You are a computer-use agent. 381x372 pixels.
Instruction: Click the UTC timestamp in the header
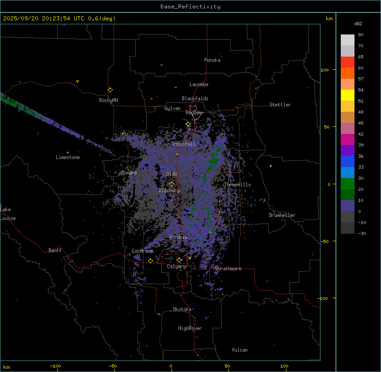tap(59, 19)
